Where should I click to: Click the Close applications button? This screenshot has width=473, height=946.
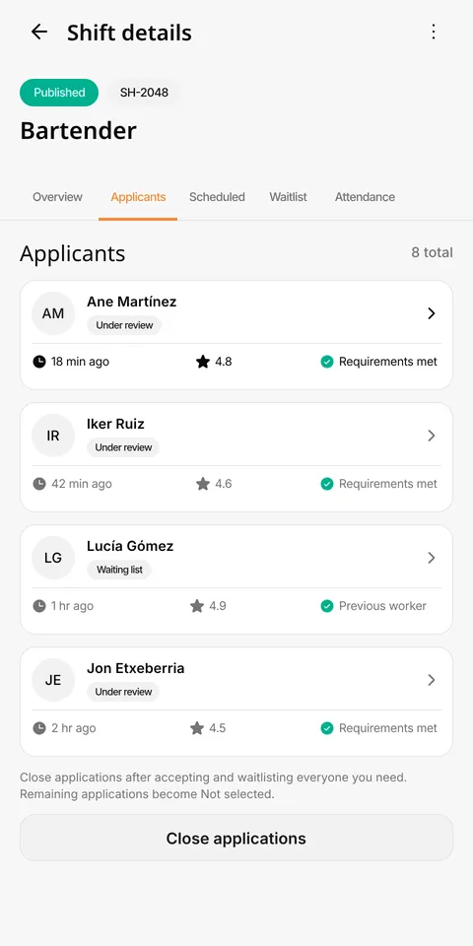pos(236,838)
